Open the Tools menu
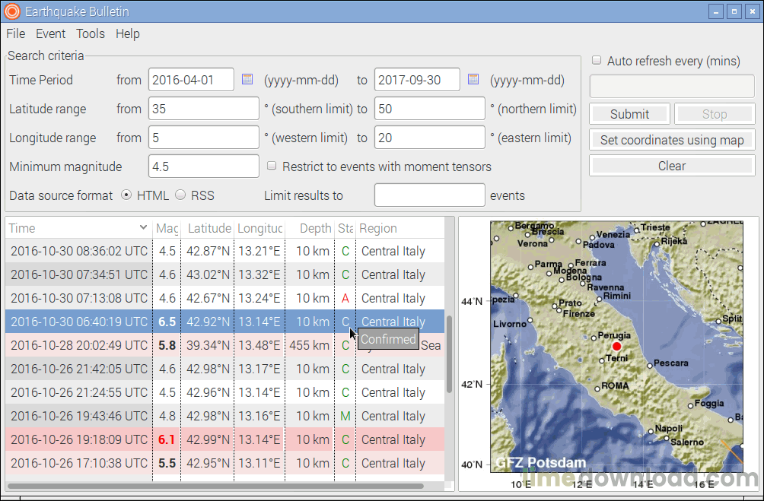Screen dimensions: 764x501 [91, 33]
